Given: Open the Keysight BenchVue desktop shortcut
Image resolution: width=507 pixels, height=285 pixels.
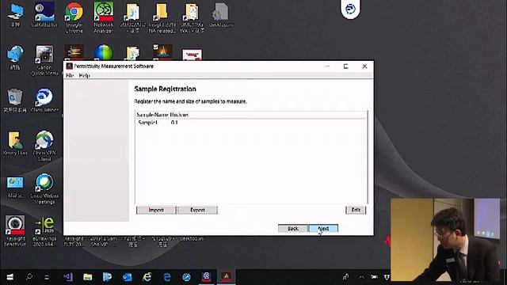Looking at the screenshot, I should point(15,230).
